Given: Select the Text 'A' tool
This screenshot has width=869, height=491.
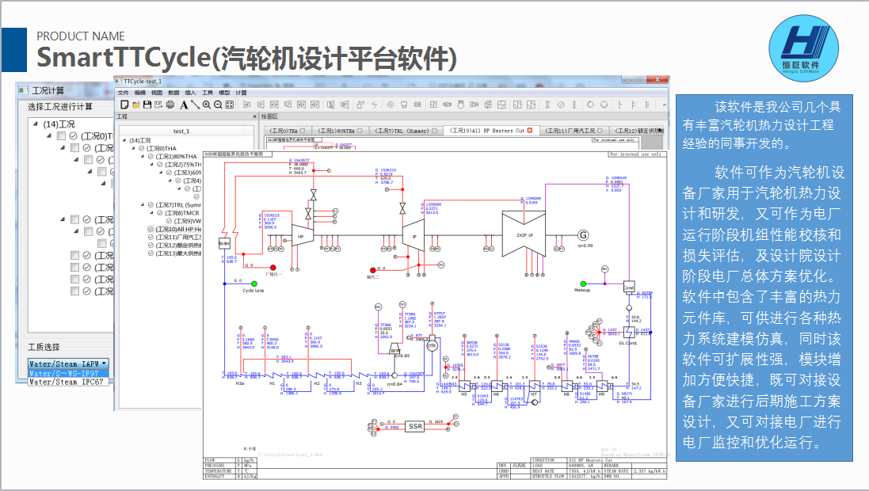Looking at the screenshot, I should pos(184,105).
